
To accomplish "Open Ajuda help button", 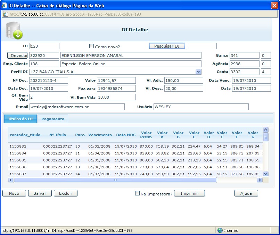I will (x=246, y=193).
